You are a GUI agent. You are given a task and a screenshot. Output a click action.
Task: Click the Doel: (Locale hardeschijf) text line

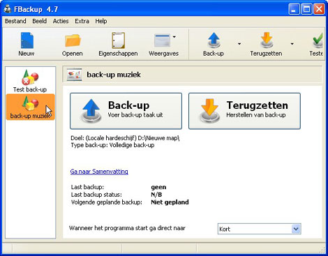coord(125,138)
